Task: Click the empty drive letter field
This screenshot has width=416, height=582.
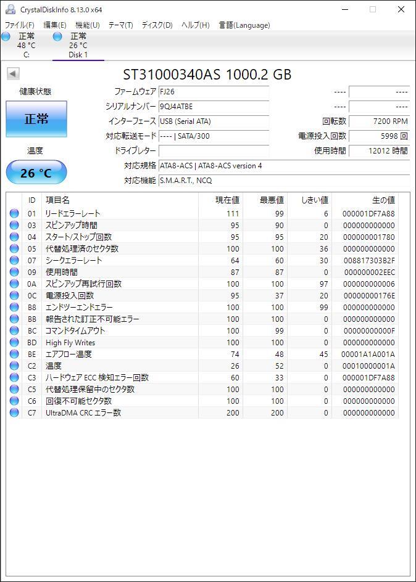Action: (x=214, y=151)
